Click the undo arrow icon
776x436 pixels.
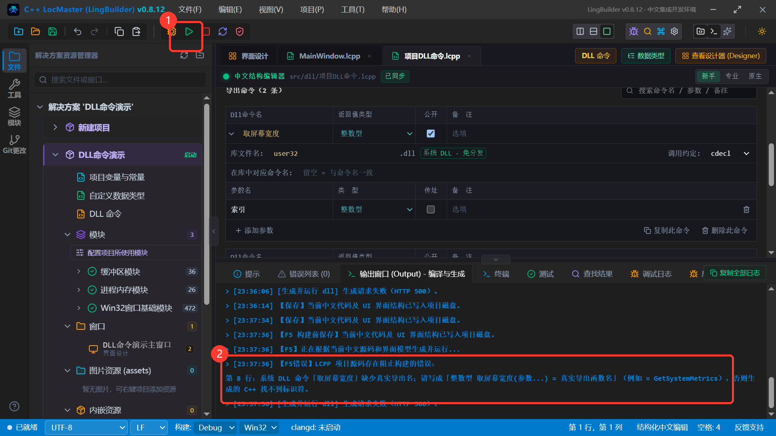click(78, 31)
